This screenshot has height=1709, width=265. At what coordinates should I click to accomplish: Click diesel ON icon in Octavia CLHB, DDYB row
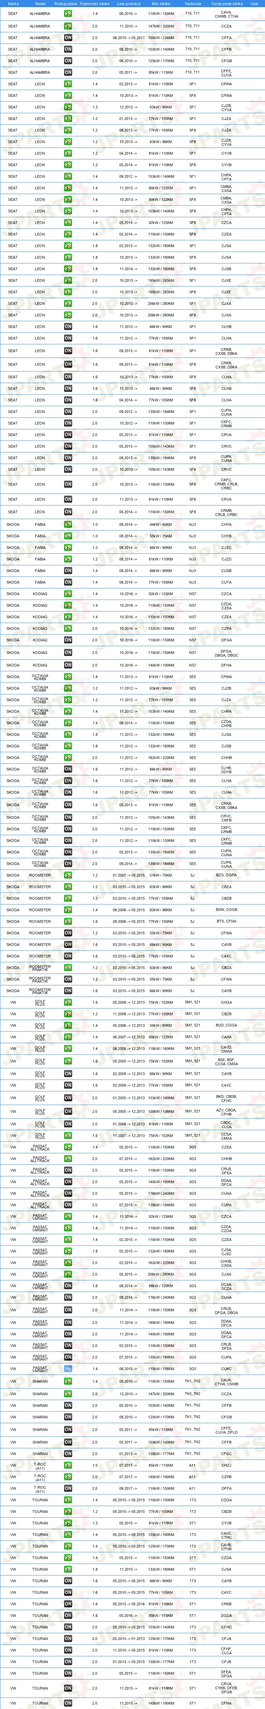(68, 770)
